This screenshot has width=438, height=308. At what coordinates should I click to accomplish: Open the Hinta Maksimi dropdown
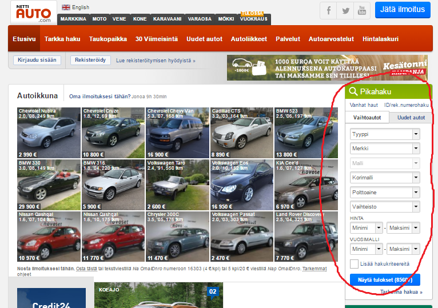coord(403,228)
